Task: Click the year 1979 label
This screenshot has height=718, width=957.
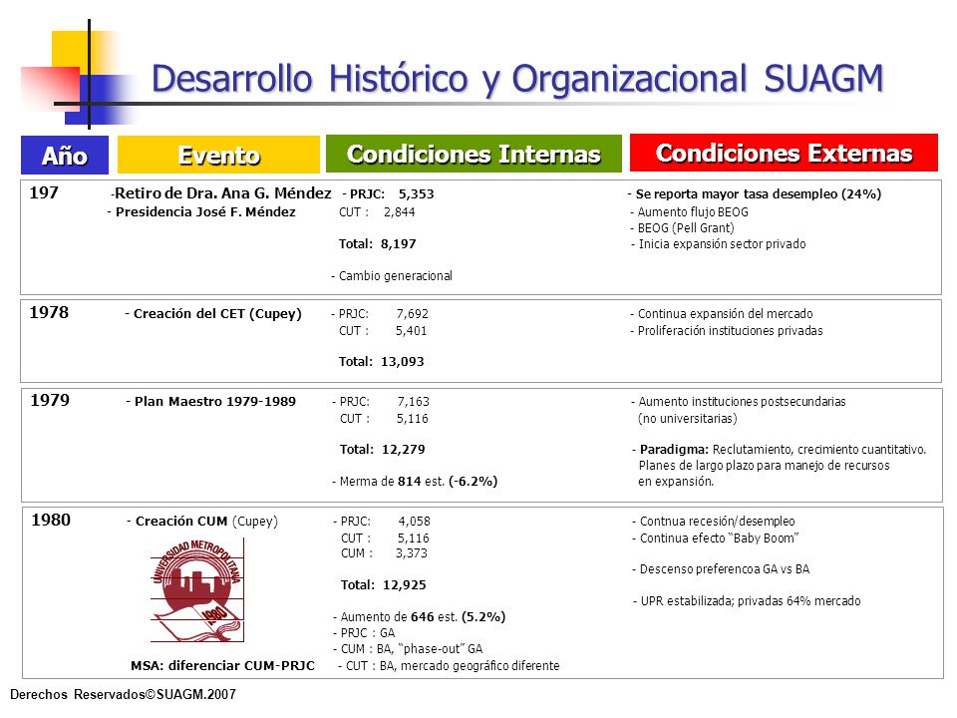Action: click(50, 401)
